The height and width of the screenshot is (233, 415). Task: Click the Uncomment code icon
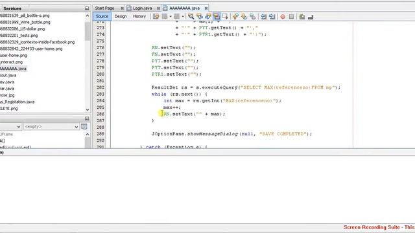311,17
